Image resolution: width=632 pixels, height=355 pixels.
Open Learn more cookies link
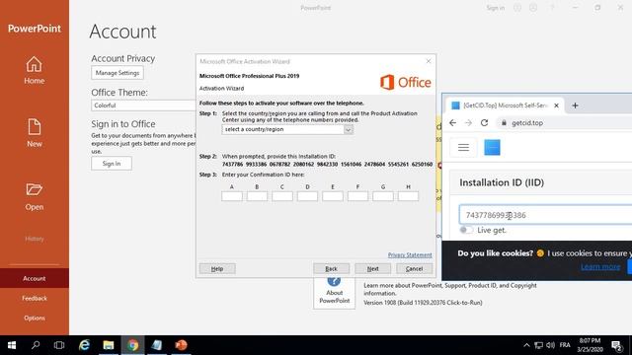(600, 266)
